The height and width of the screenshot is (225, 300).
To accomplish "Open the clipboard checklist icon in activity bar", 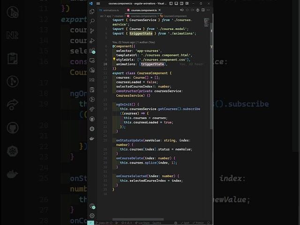I will 92,90.
